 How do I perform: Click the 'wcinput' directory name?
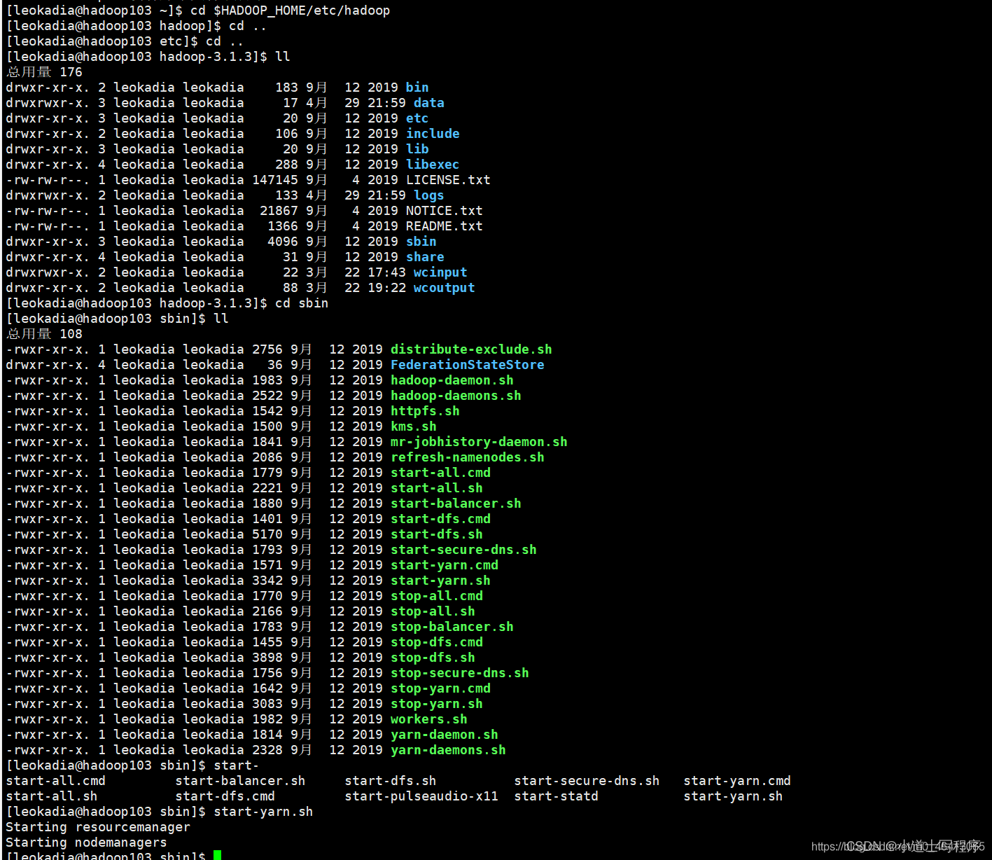point(440,272)
